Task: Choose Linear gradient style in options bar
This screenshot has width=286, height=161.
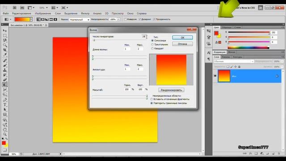Action: pos(38,19)
